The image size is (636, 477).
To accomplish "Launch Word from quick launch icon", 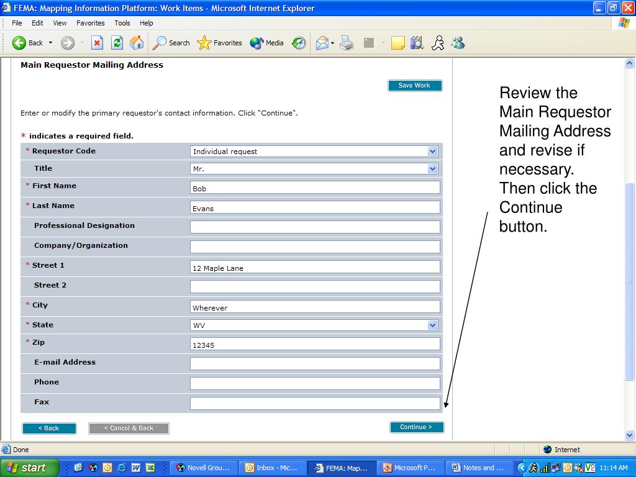I will click(x=135, y=468).
